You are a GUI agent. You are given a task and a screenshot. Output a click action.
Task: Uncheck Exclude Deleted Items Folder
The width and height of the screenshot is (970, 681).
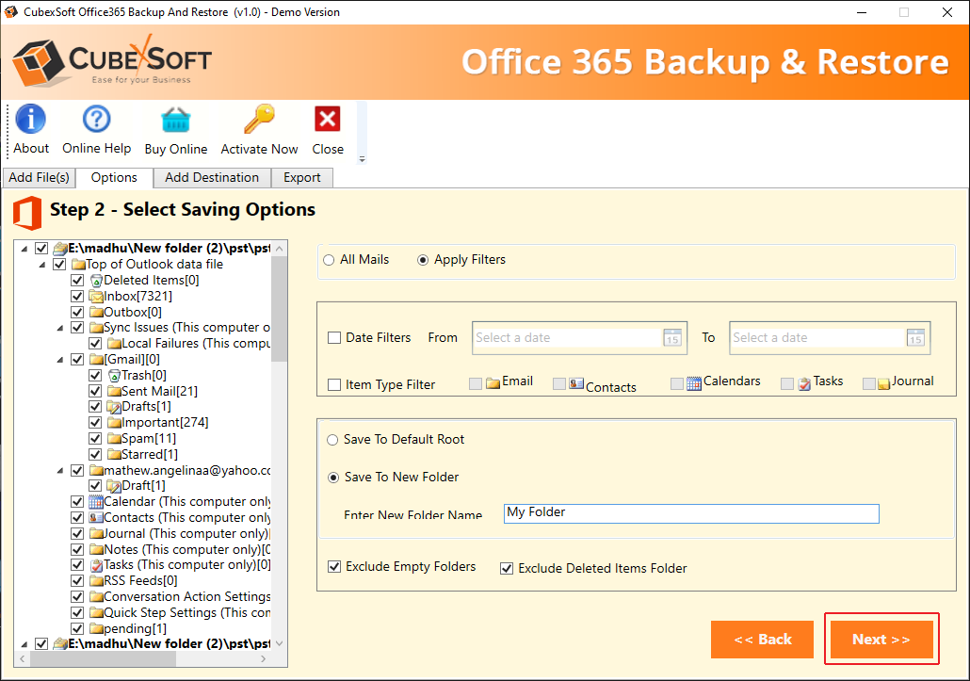tap(507, 568)
